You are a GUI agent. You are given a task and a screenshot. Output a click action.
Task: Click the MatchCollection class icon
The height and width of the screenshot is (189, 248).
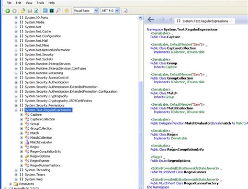pyautogui.click(x=27, y=138)
